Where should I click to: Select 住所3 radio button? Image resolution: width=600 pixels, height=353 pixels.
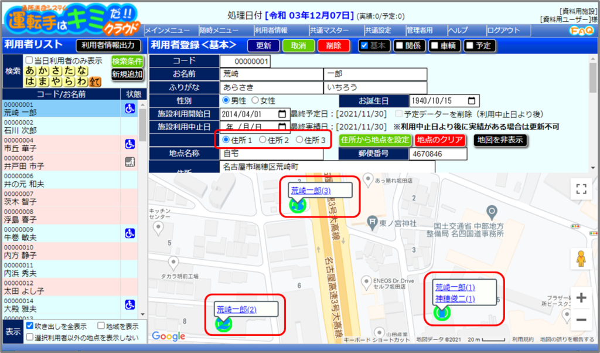299,140
